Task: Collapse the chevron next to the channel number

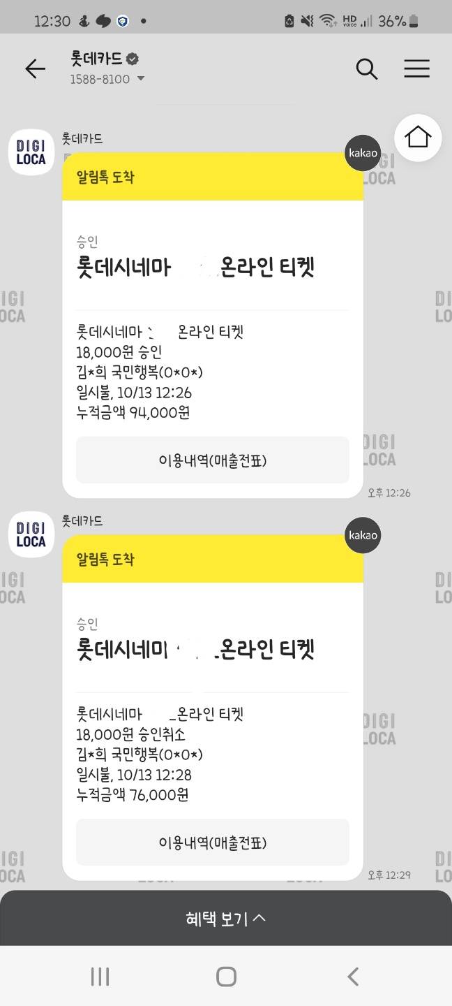Action: click(141, 80)
